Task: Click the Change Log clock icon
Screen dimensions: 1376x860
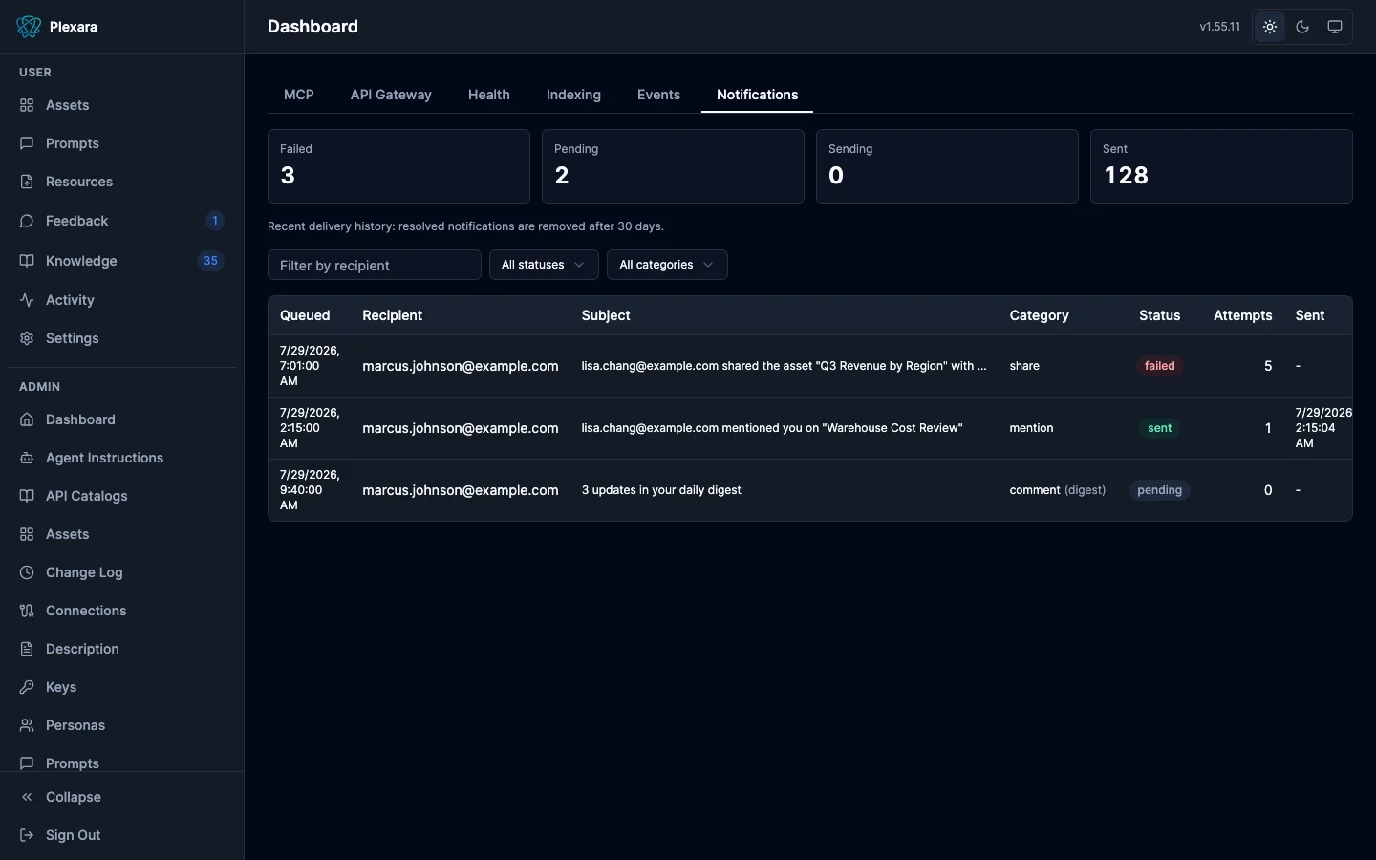Action: [x=27, y=572]
